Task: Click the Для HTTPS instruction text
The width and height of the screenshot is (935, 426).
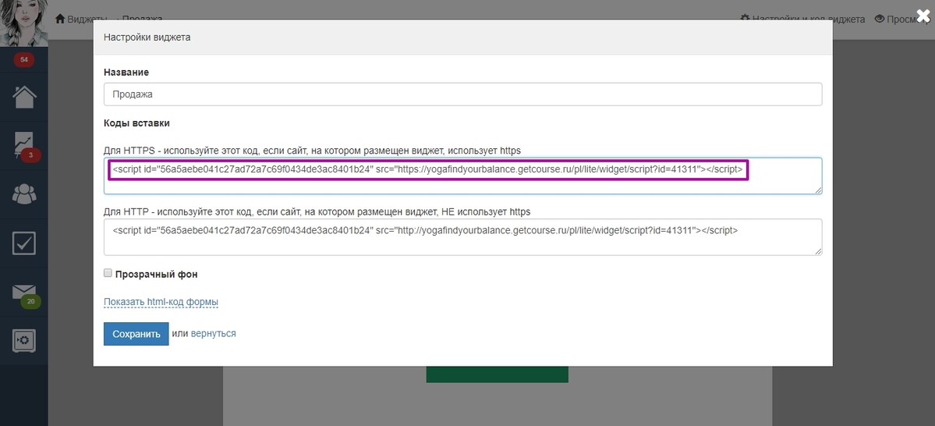Action: tap(313, 151)
